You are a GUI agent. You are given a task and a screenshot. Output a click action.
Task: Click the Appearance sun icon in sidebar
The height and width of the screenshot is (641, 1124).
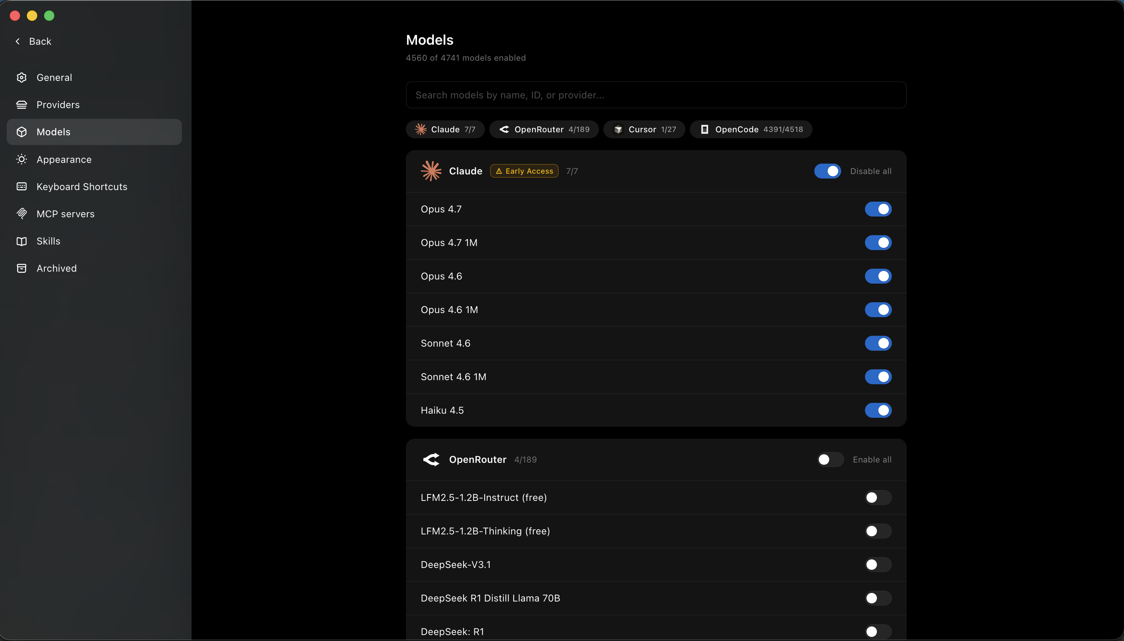click(x=22, y=160)
